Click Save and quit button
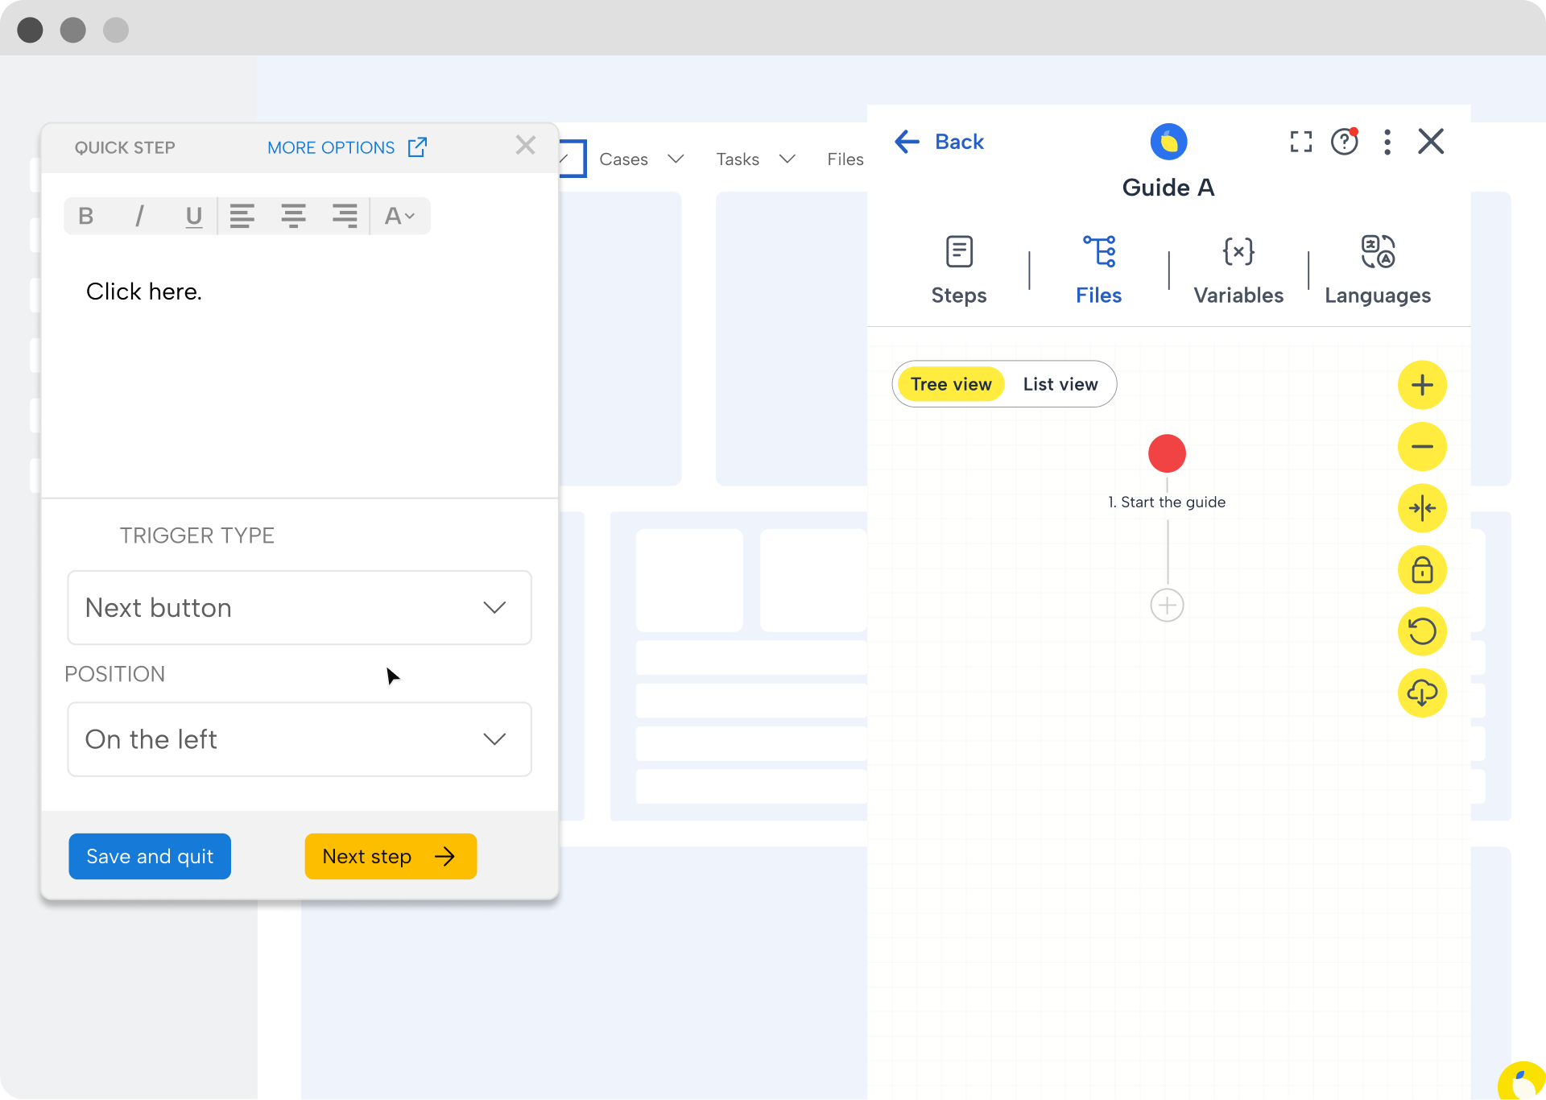 (150, 856)
